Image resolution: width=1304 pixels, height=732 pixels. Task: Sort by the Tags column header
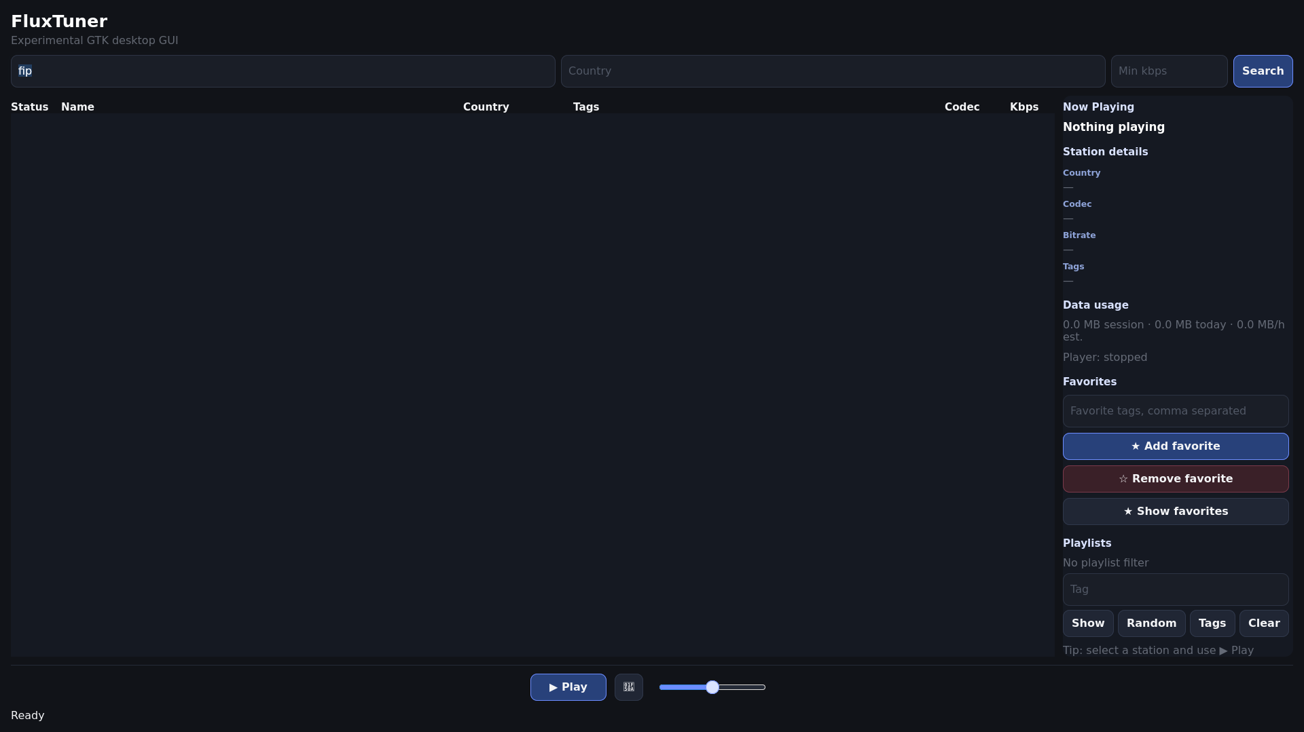pyautogui.click(x=585, y=107)
